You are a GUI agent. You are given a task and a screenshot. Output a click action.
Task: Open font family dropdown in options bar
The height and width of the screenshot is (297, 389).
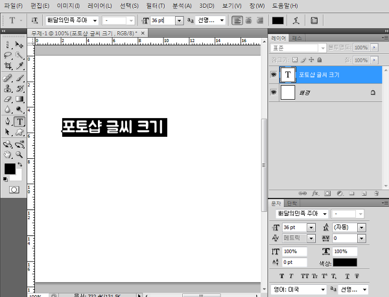click(95, 21)
